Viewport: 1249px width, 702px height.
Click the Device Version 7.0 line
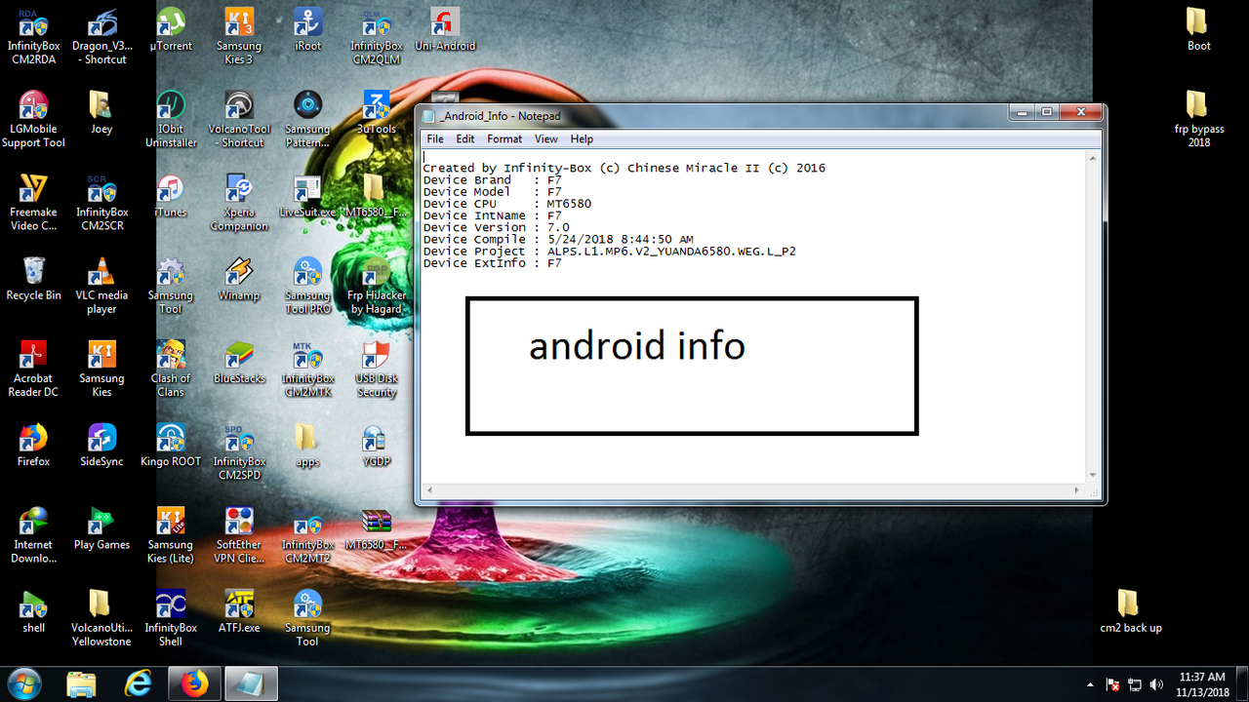pos(496,227)
